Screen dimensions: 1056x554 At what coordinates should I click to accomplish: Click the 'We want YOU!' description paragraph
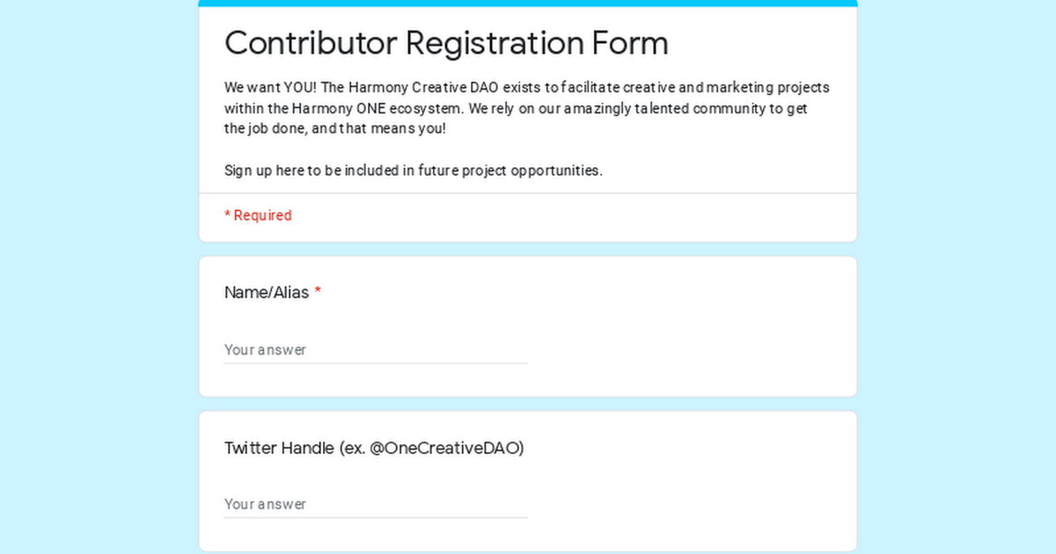[527, 108]
